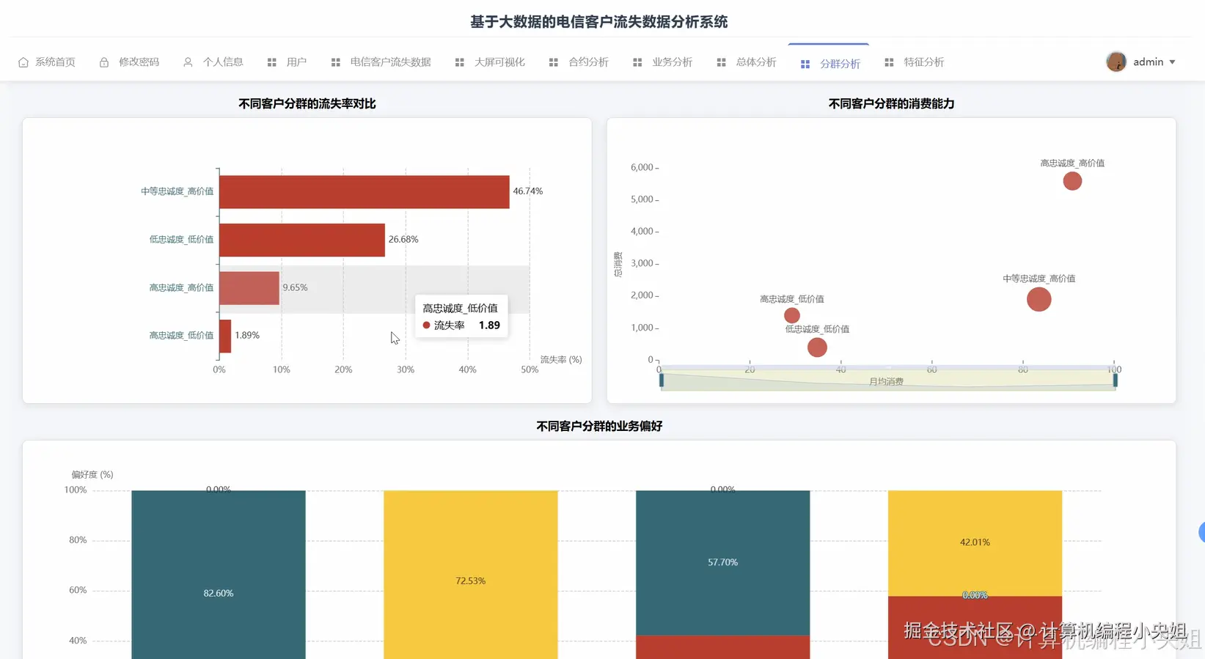Click the 26.68% value label
Screen dimensions: 1205x659
(x=403, y=240)
